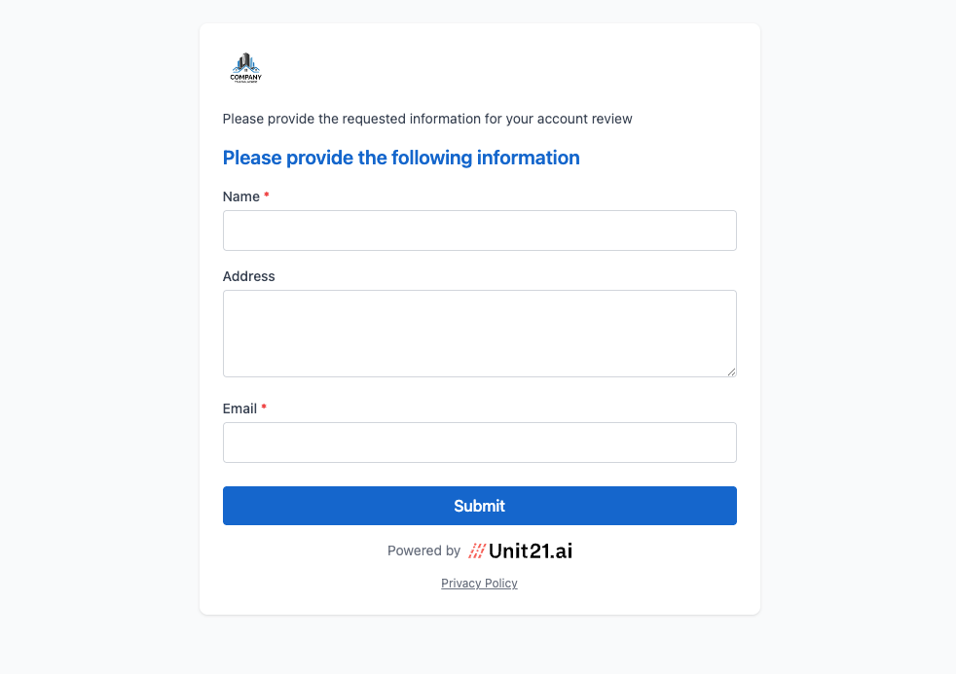Click the red asterisk beside Name
Viewport: 956px width, 674px height.
click(x=267, y=195)
